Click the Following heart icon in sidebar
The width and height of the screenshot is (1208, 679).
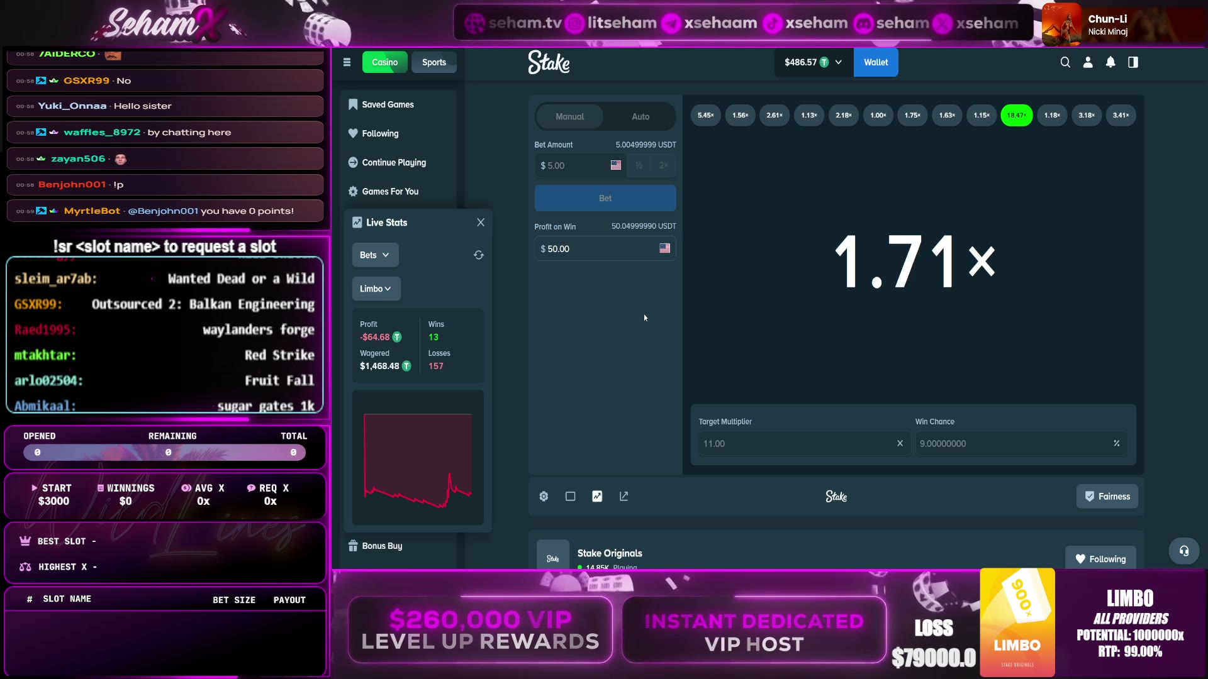pos(353,133)
